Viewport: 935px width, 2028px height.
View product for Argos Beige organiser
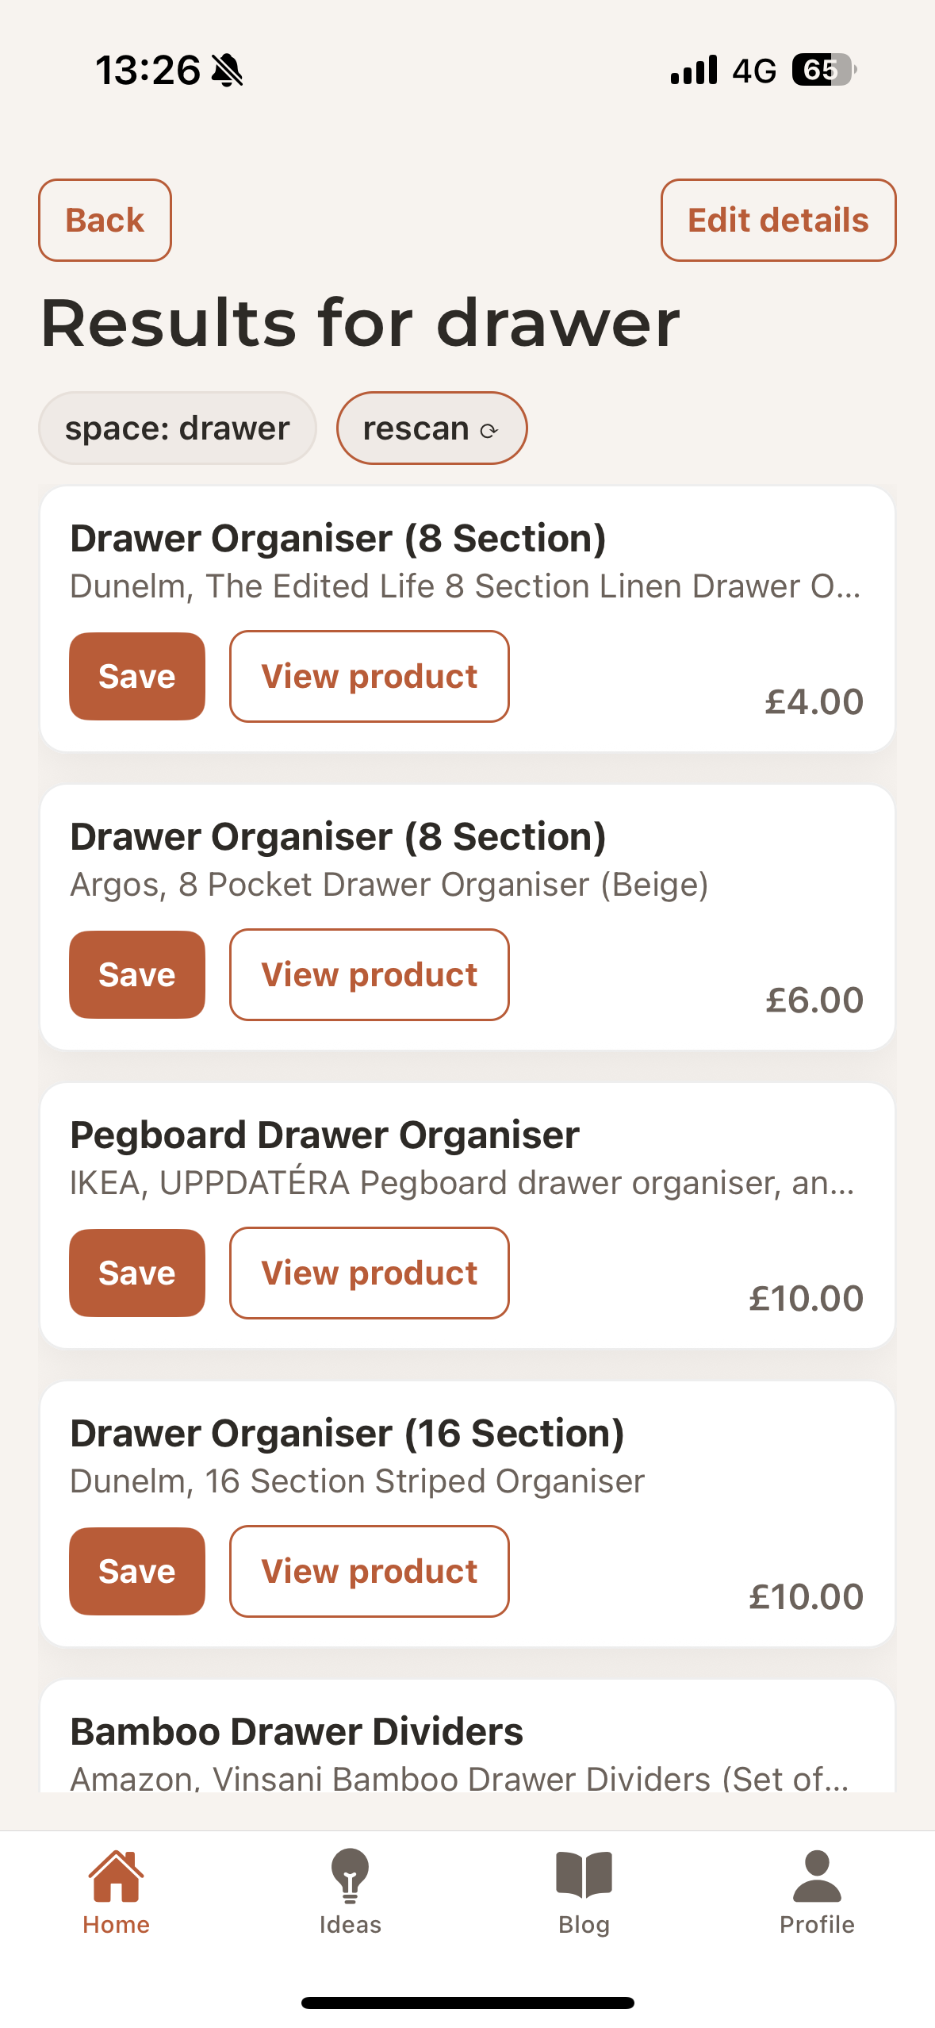pos(370,974)
